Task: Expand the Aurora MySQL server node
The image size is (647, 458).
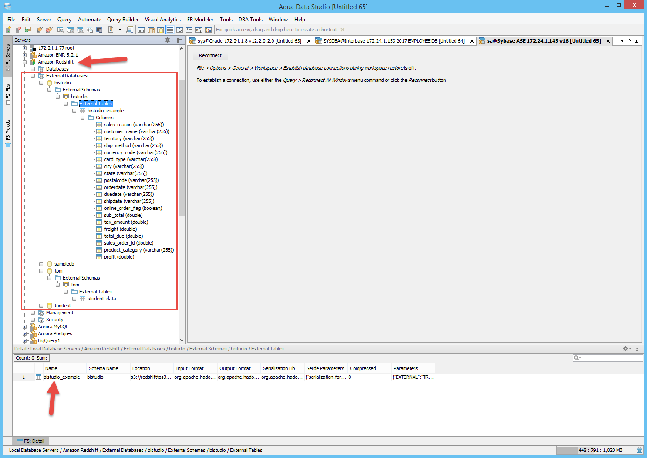Action: coord(25,327)
